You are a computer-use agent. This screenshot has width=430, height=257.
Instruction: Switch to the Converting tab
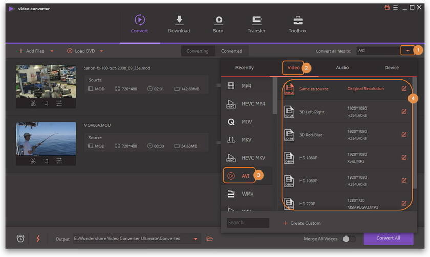198,51
